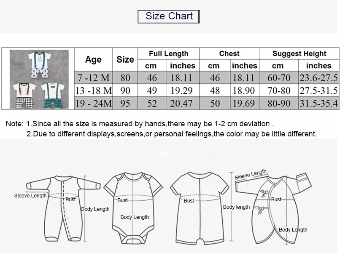Click the Full Length 46 cm value for size 80
The width and height of the screenshot is (340, 253).
click(152, 77)
